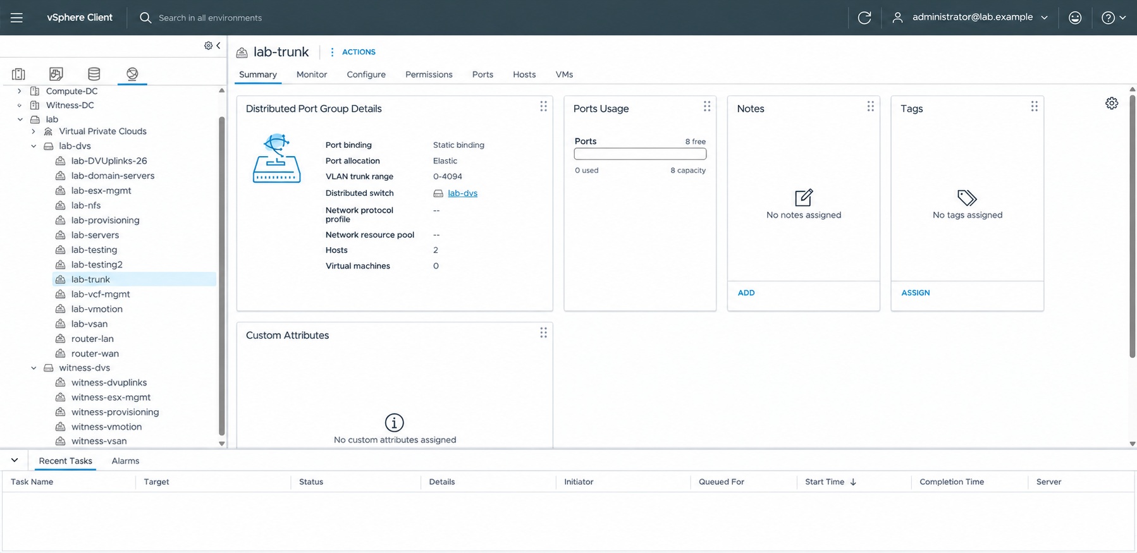Screen dimensions: 1137x553
Task: Open the Help menu icon
Action: click(x=1114, y=18)
